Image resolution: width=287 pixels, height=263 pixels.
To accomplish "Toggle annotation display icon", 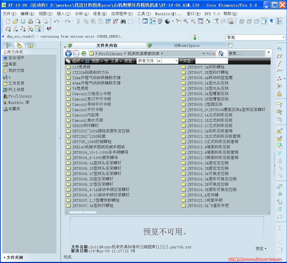I will [x=38, y=29].
